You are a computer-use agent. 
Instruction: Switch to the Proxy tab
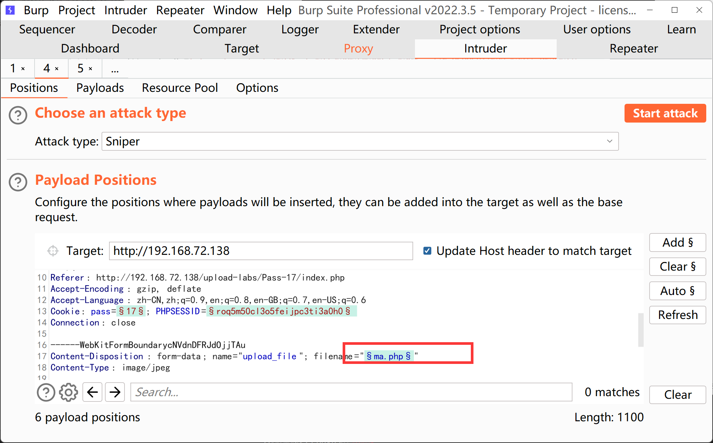(x=358, y=48)
